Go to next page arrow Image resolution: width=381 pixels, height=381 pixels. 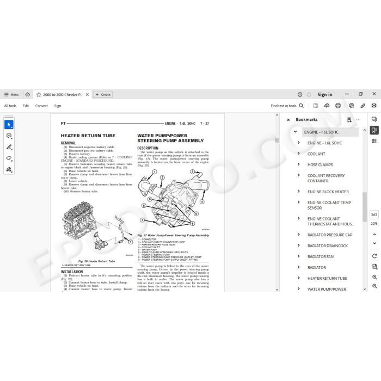tap(374, 243)
